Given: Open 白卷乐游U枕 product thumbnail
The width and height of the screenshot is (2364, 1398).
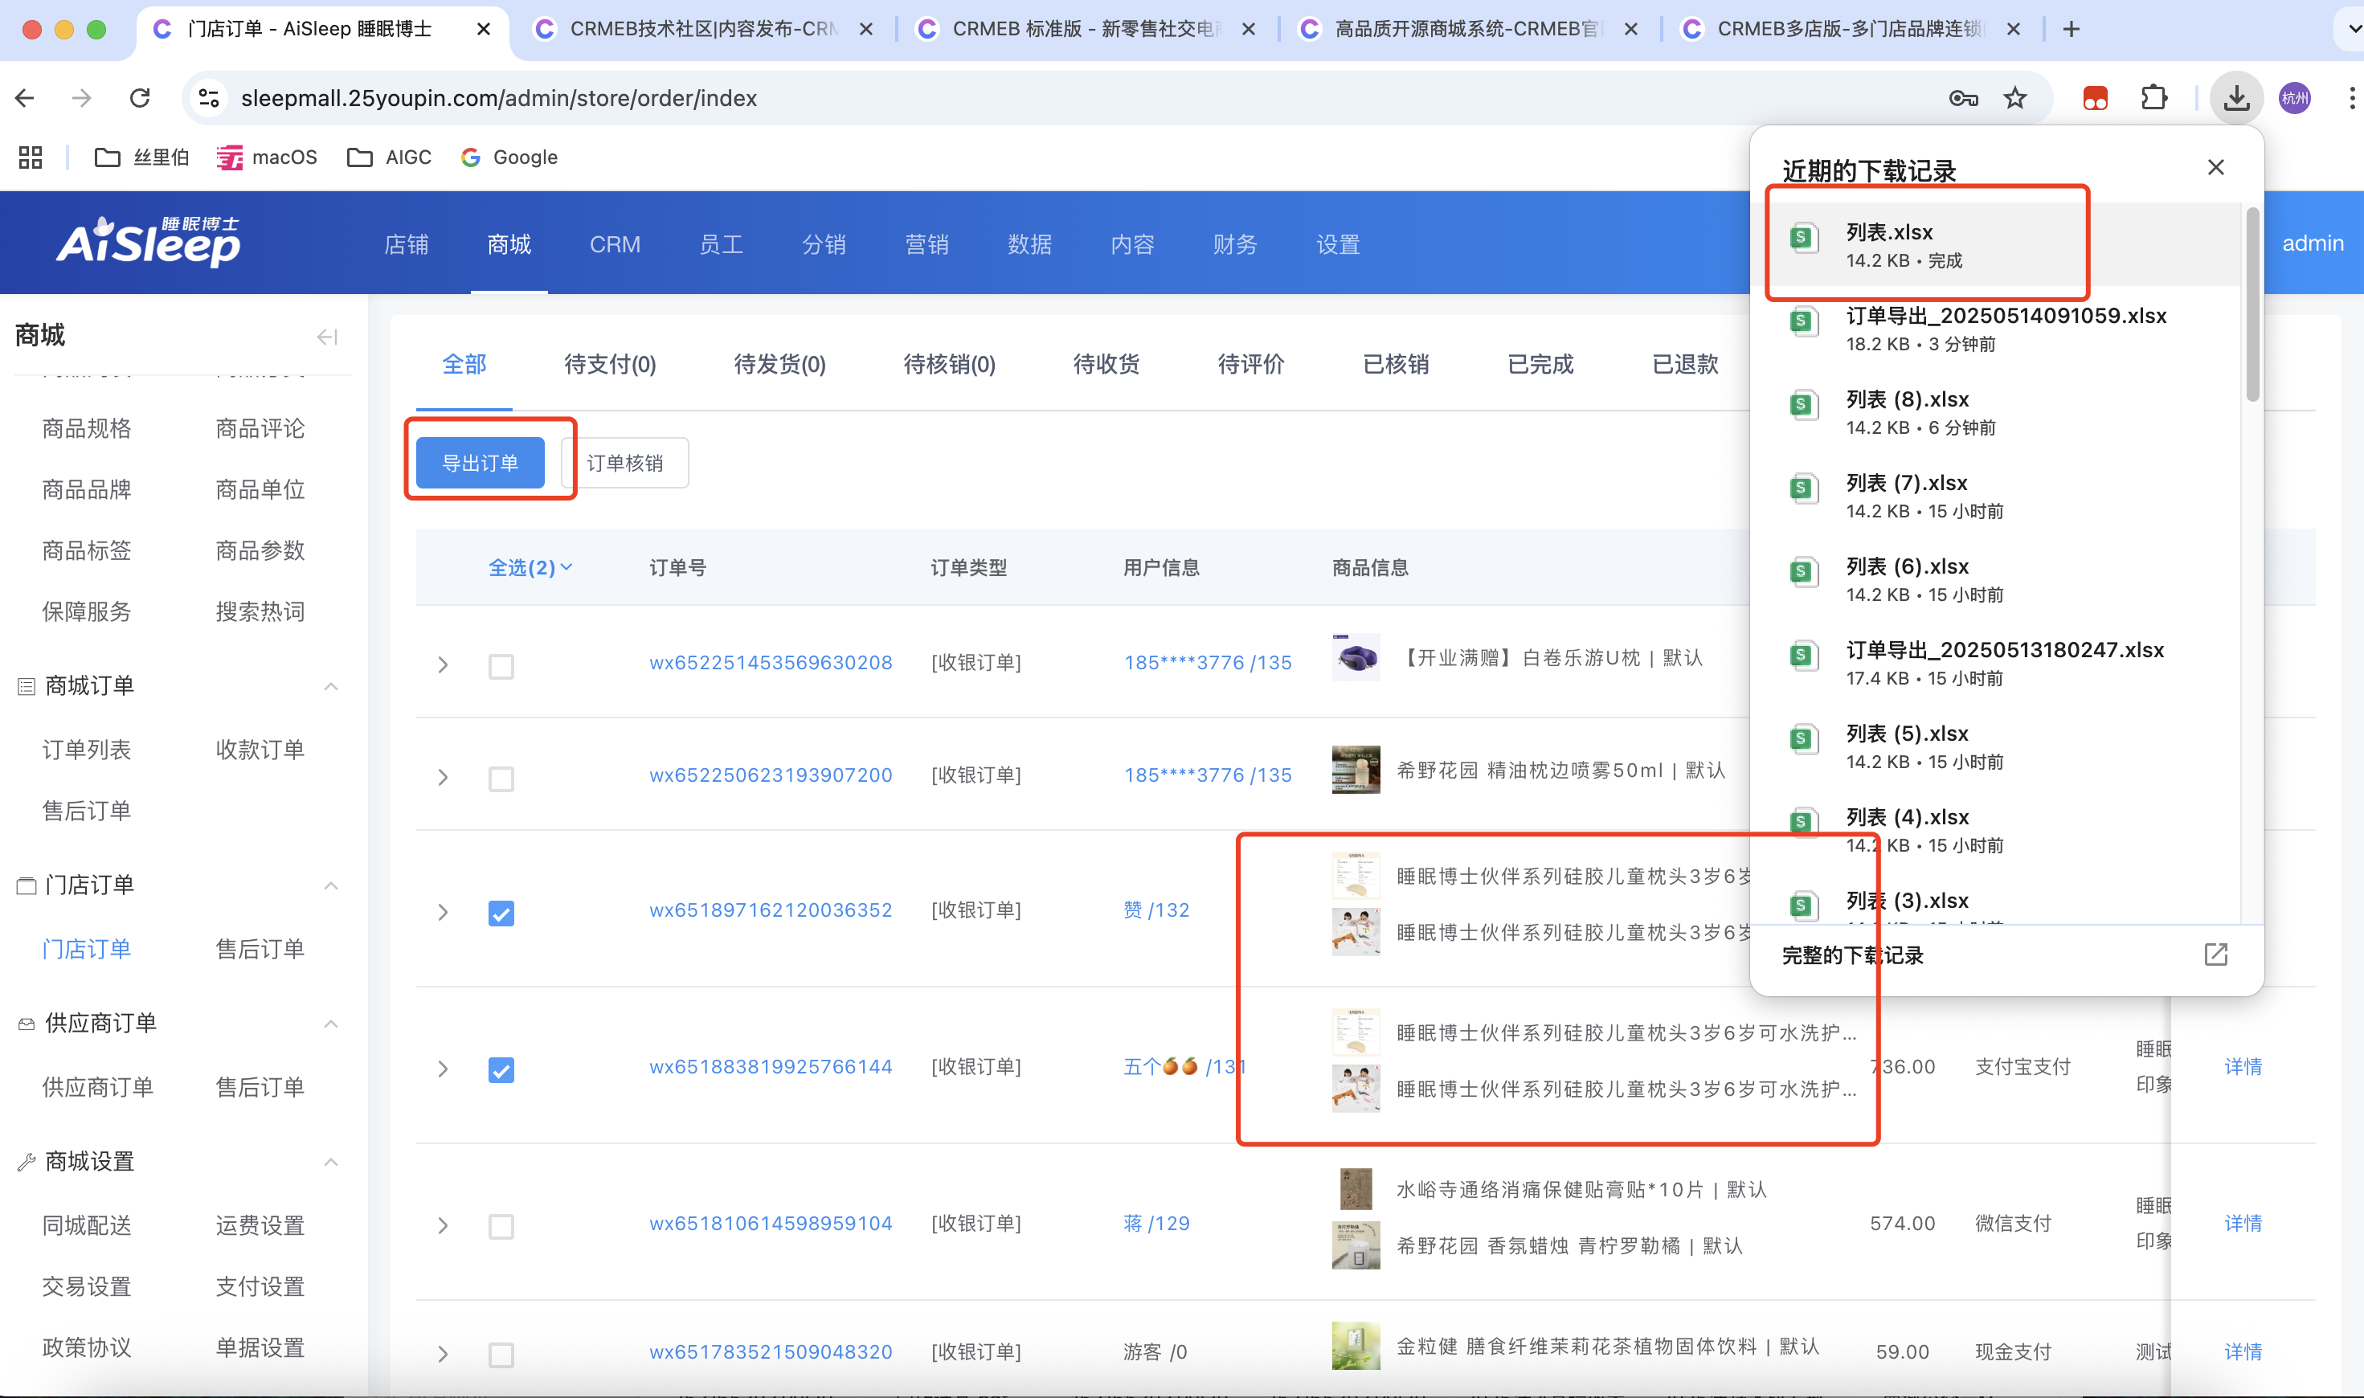Looking at the screenshot, I should pos(1356,657).
